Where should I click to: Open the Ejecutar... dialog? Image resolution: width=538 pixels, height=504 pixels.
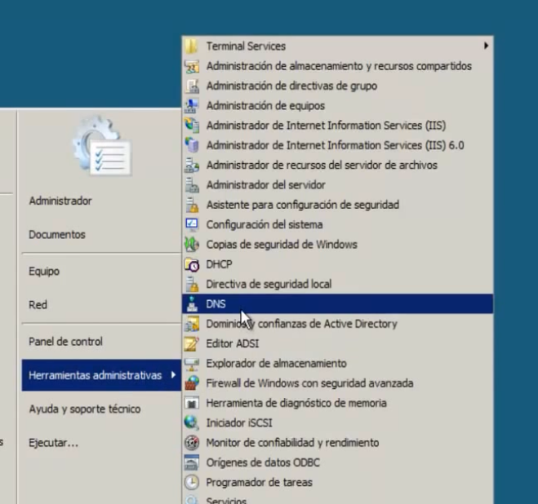(x=54, y=443)
